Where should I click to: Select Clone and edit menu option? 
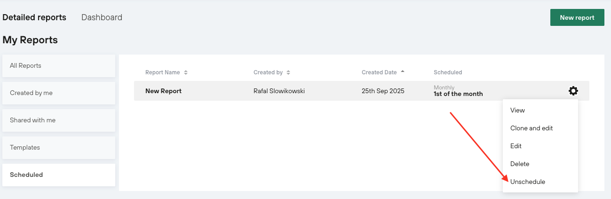(x=531, y=128)
